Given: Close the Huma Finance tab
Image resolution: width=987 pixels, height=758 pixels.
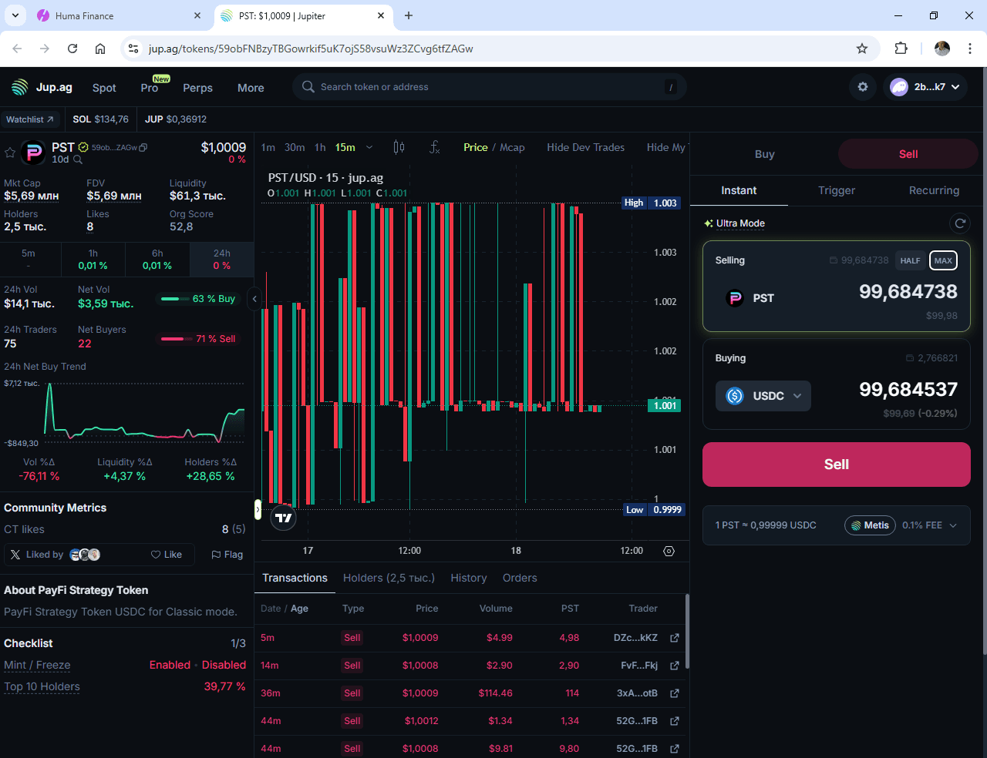Looking at the screenshot, I should 197,15.
